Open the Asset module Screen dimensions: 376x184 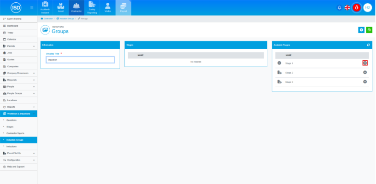(61, 8)
